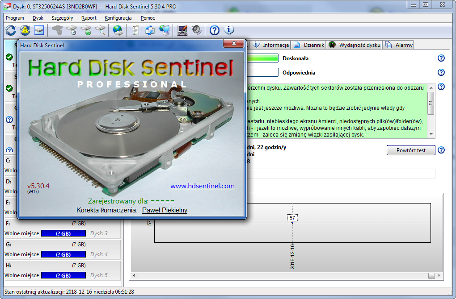
Task: Maximize the Hard Disk Sentinel main window
Action: pyautogui.click(x=426, y=4)
